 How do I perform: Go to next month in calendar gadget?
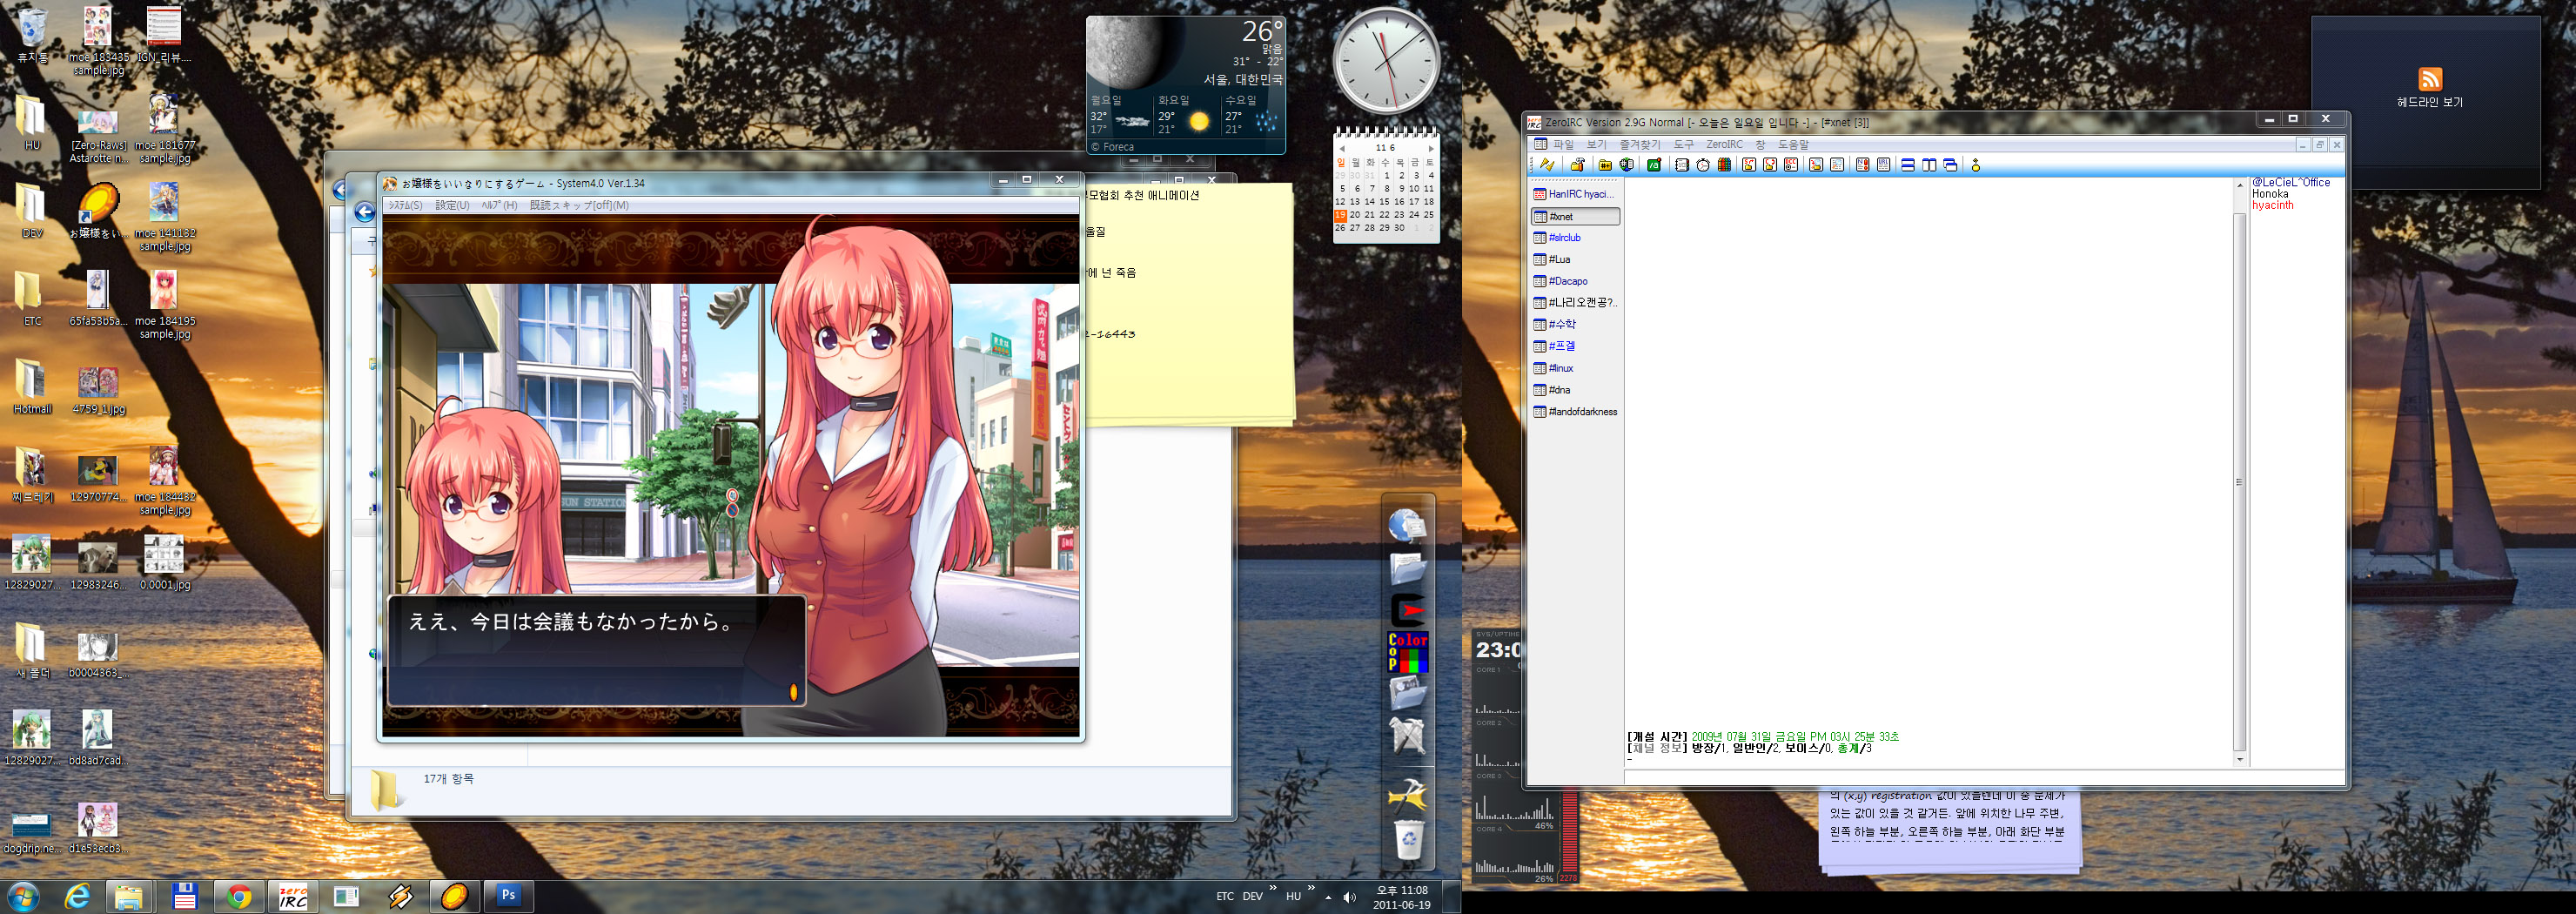(x=1431, y=148)
